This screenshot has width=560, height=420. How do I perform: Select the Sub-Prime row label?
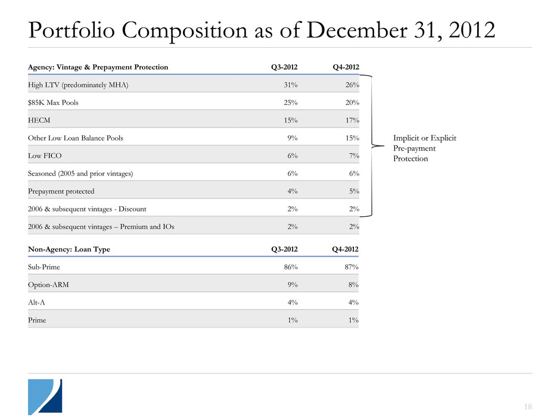pos(44,267)
